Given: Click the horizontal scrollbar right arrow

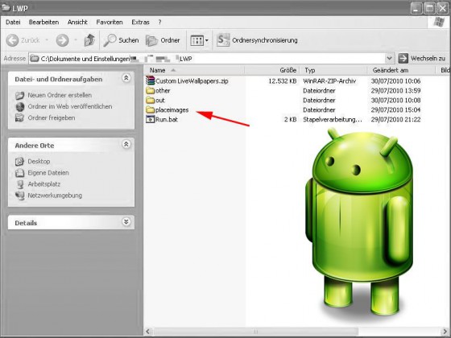Looking at the screenshot, I should [445, 332].
